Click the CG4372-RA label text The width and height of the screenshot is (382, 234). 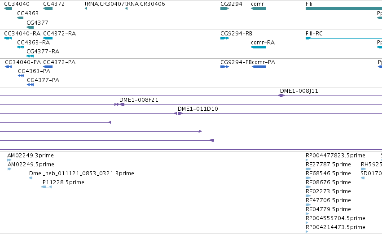[59, 33]
